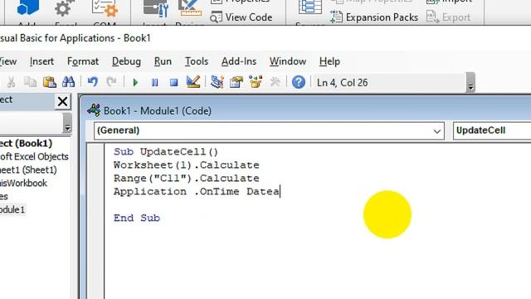Click Export in Excel ribbon
The width and height of the screenshot is (531, 299).
click(448, 17)
